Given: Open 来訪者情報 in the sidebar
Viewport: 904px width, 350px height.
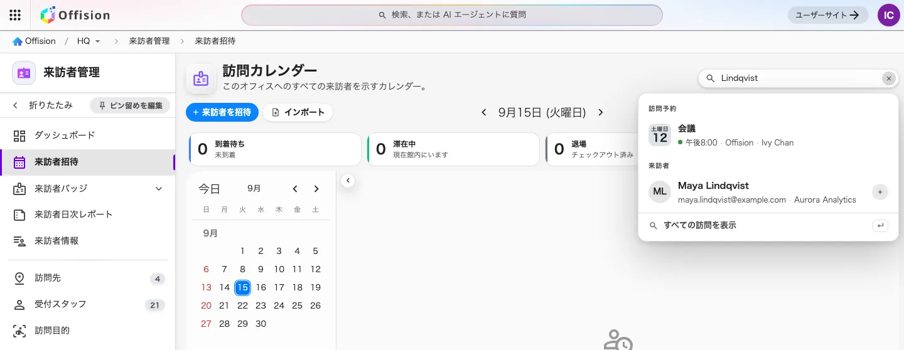Looking at the screenshot, I should click(x=87, y=241).
